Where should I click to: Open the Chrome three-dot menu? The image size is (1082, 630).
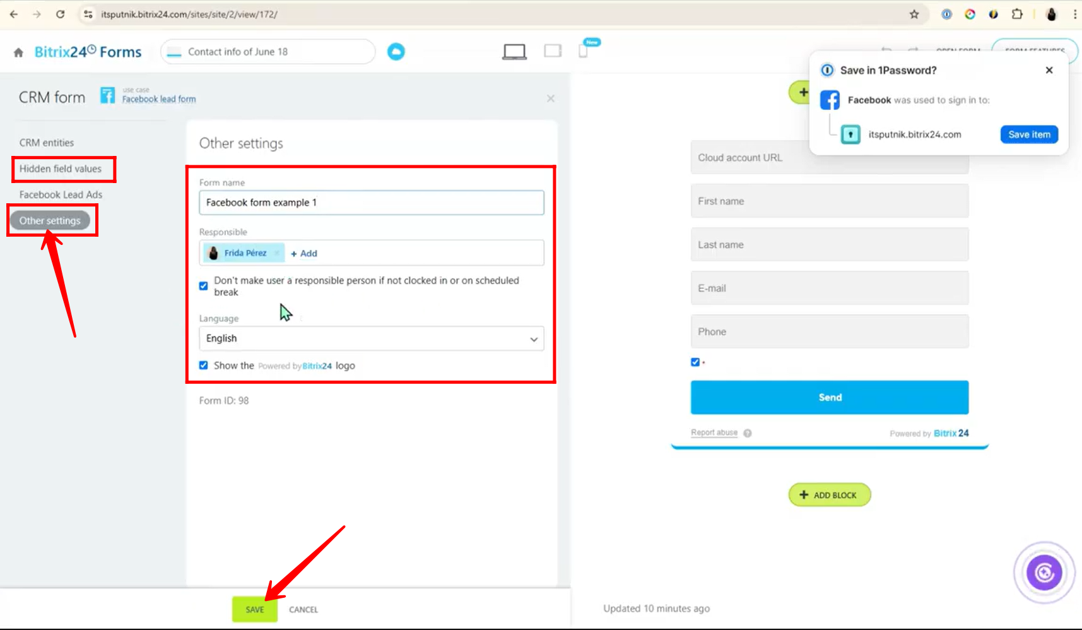point(1074,14)
